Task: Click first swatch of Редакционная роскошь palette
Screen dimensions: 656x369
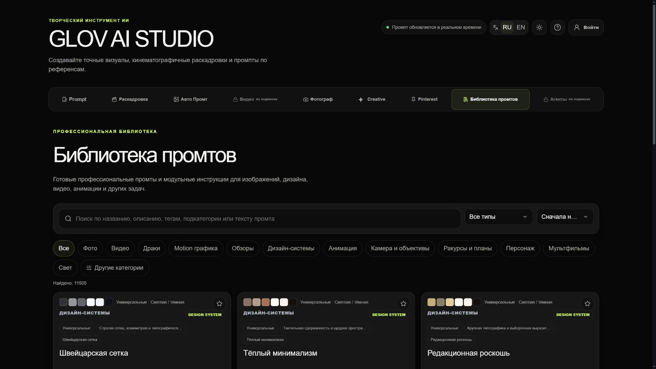Action: pyautogui.click(x=431, y=302)
